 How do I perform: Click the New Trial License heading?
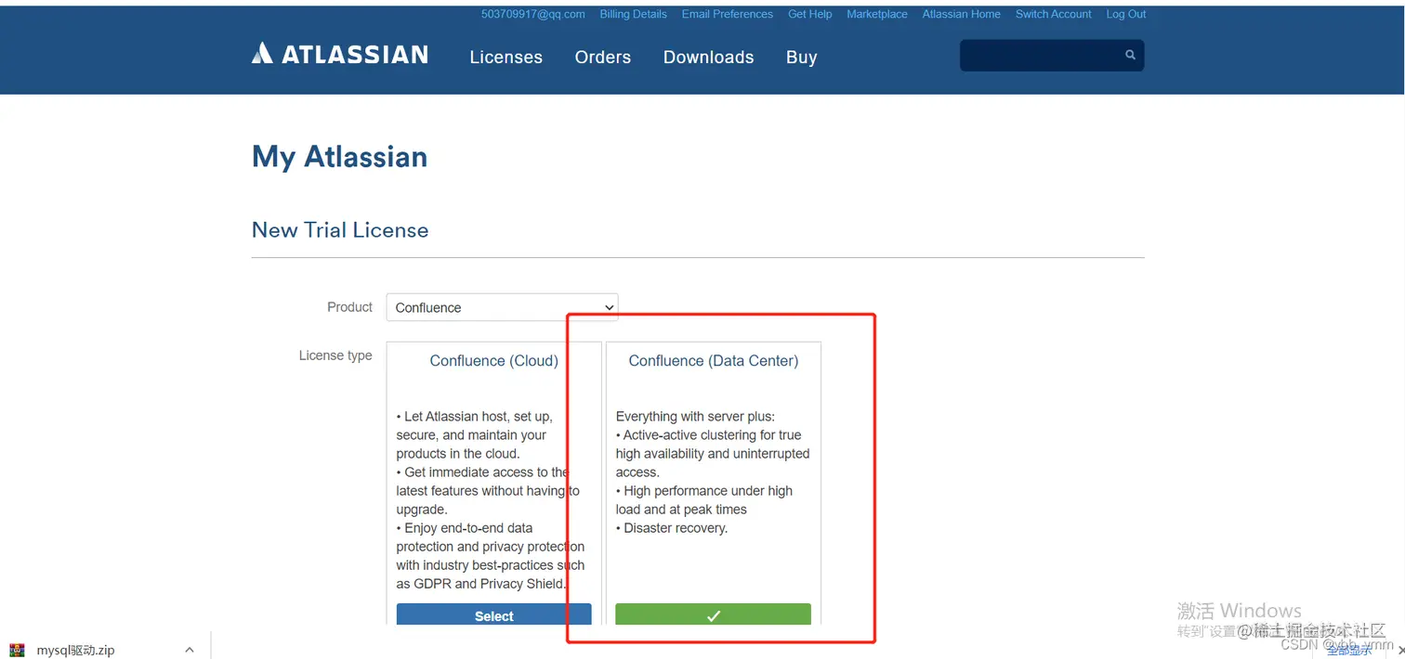(340, 230)
